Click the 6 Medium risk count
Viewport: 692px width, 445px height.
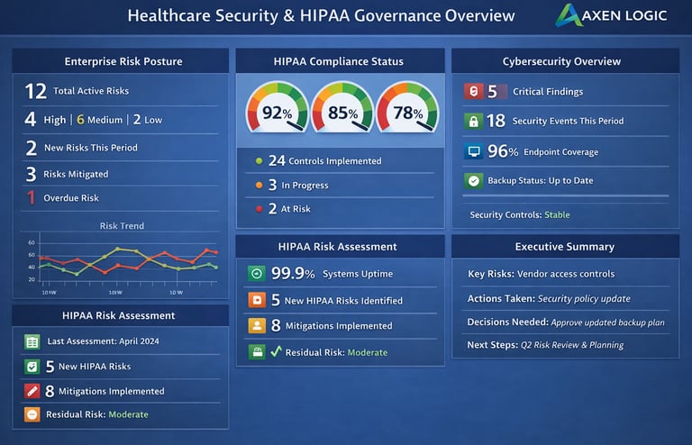click(99, 120)
